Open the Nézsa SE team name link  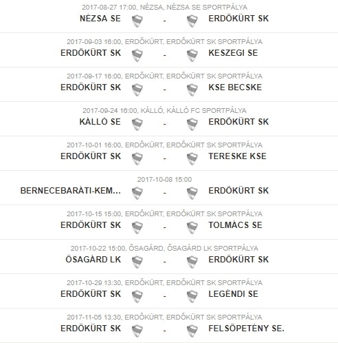click(100, 19)
